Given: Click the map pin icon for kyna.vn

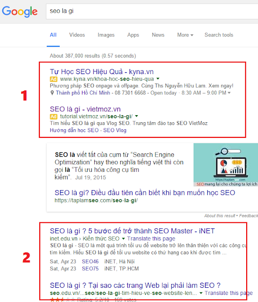Looking at the screenshot, I should pos(52,93).
